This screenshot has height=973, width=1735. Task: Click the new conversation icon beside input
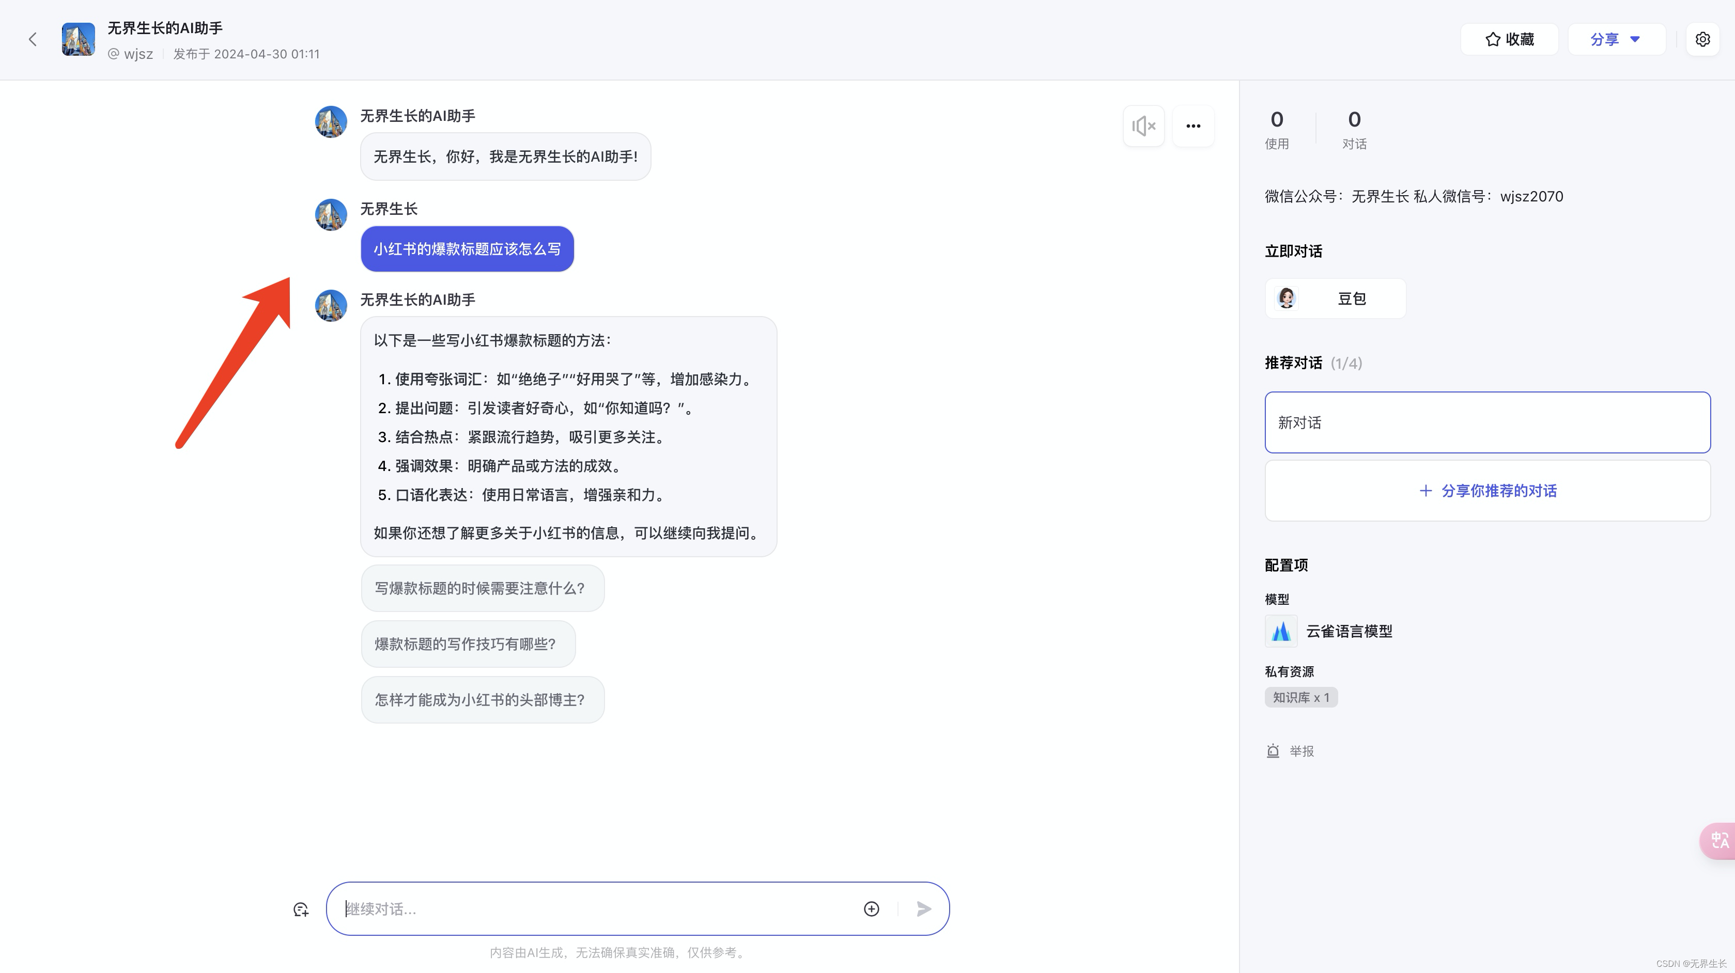[300, 909]
